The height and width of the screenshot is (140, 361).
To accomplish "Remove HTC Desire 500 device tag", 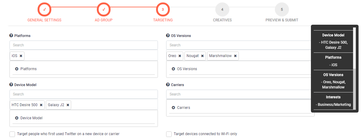I will pyautogui.click(x=41, y=105).
